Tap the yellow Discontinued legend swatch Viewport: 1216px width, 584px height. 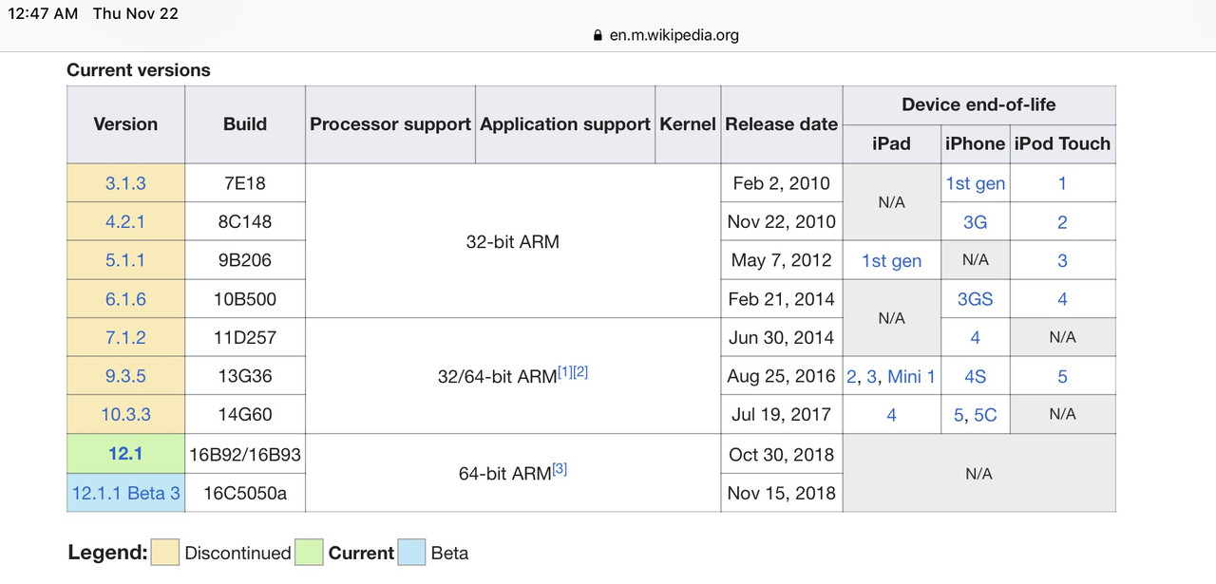pos(166,552)
